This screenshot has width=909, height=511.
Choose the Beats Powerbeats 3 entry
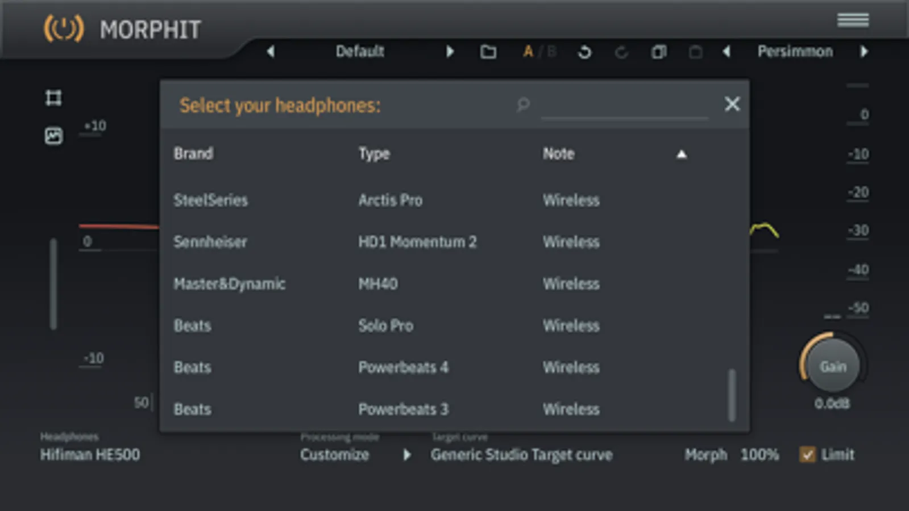point(443,409)
